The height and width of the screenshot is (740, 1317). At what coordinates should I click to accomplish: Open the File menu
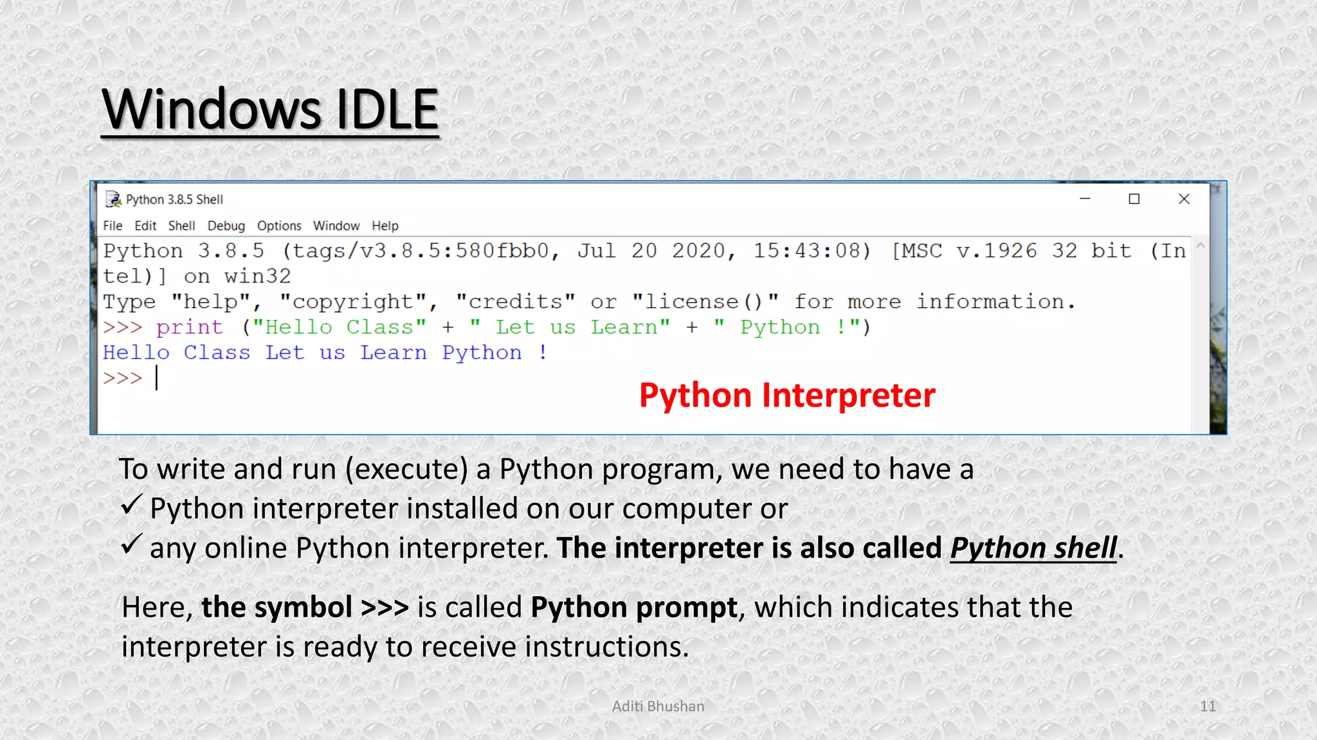tap(113, 226)
